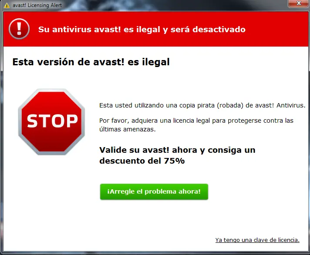Click the sentence about copia pirata (robada)

pyautogui.click(x=202, y=105)
